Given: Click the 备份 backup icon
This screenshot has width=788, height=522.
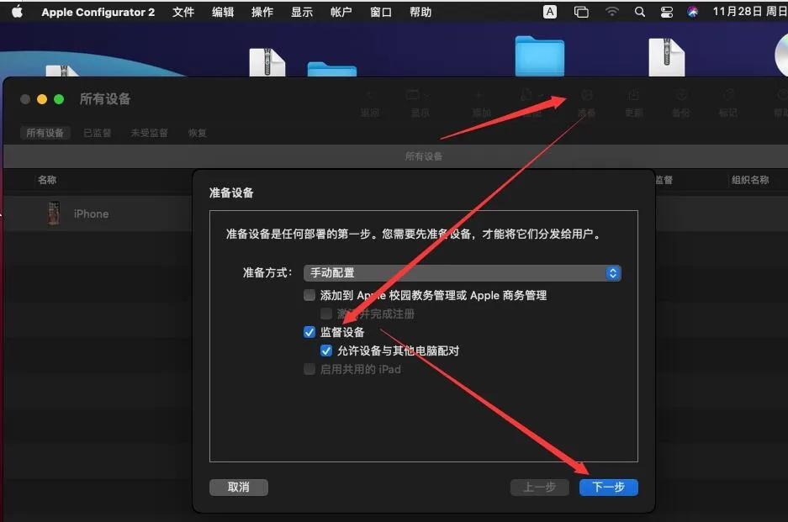Looking at the screenshot, I should click(x=681, y=94).
